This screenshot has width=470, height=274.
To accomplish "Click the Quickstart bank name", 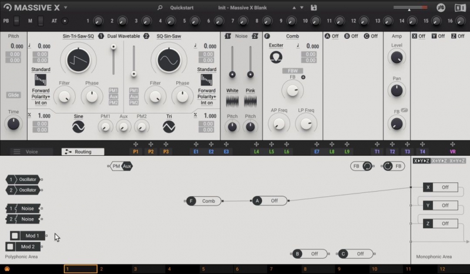I will tap(182, 8).
